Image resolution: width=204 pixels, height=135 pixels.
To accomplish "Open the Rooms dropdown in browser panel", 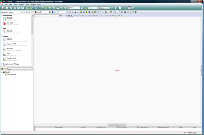I will [20, 69].
